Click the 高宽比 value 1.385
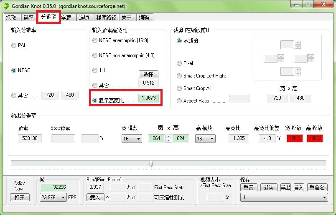This screenshot has height=215, width=336. 239,138
